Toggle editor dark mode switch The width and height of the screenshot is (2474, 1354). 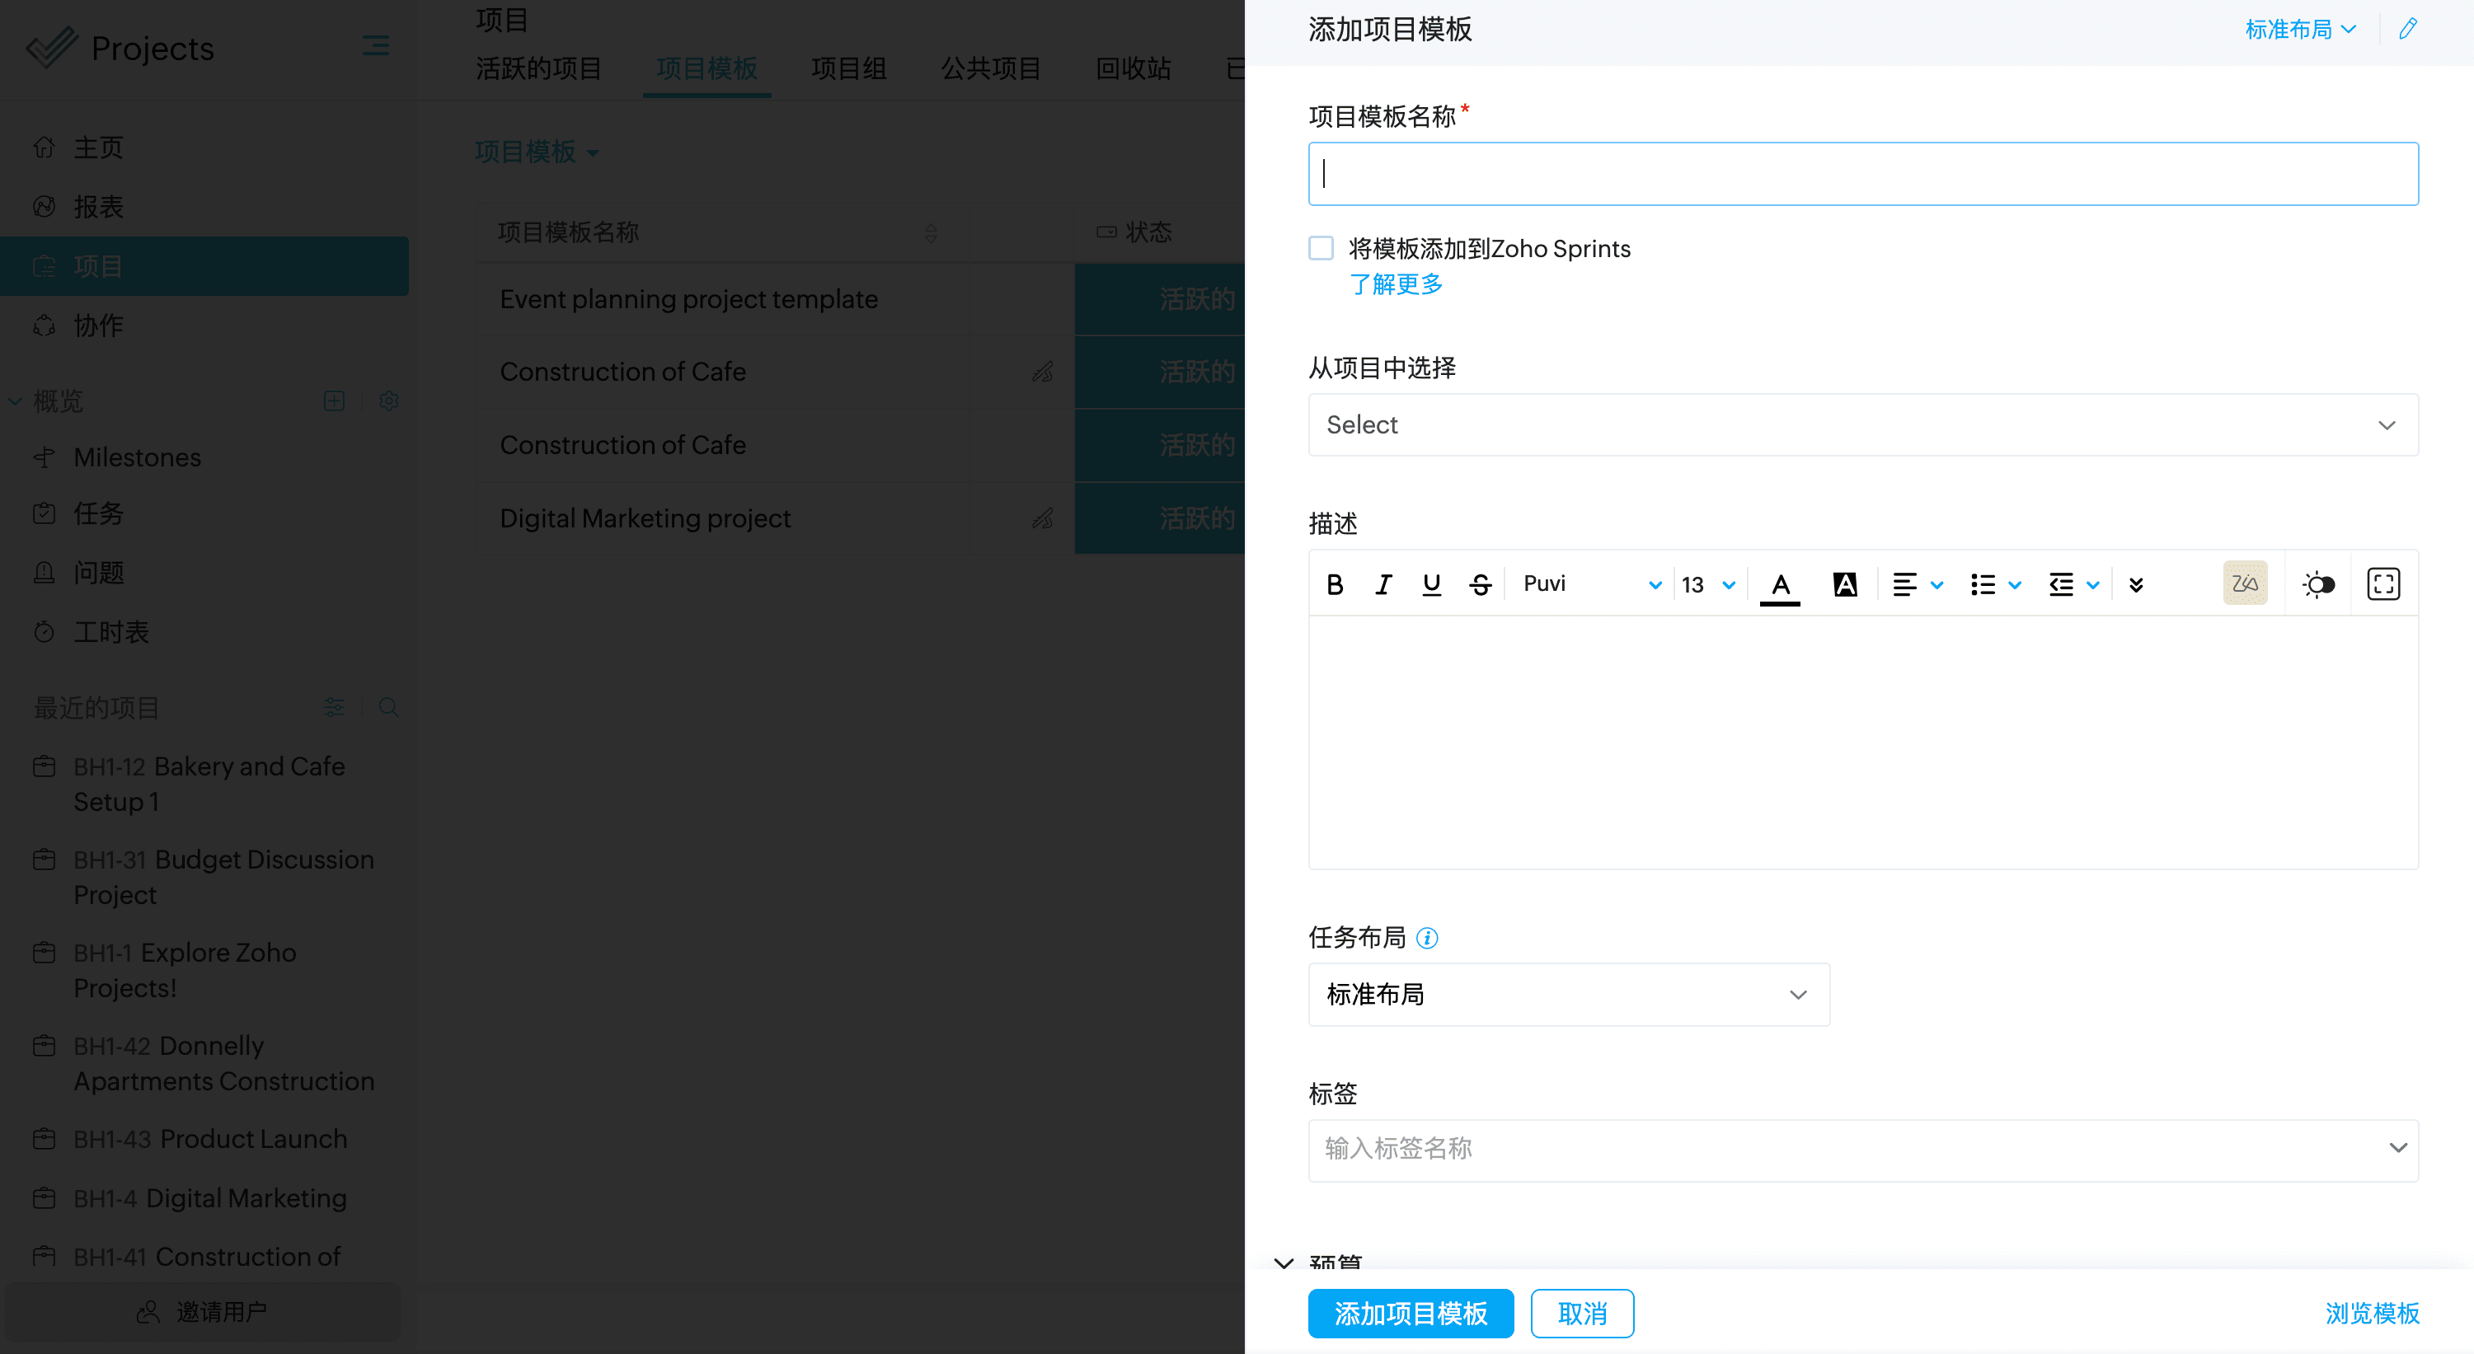pos(2317,583)
